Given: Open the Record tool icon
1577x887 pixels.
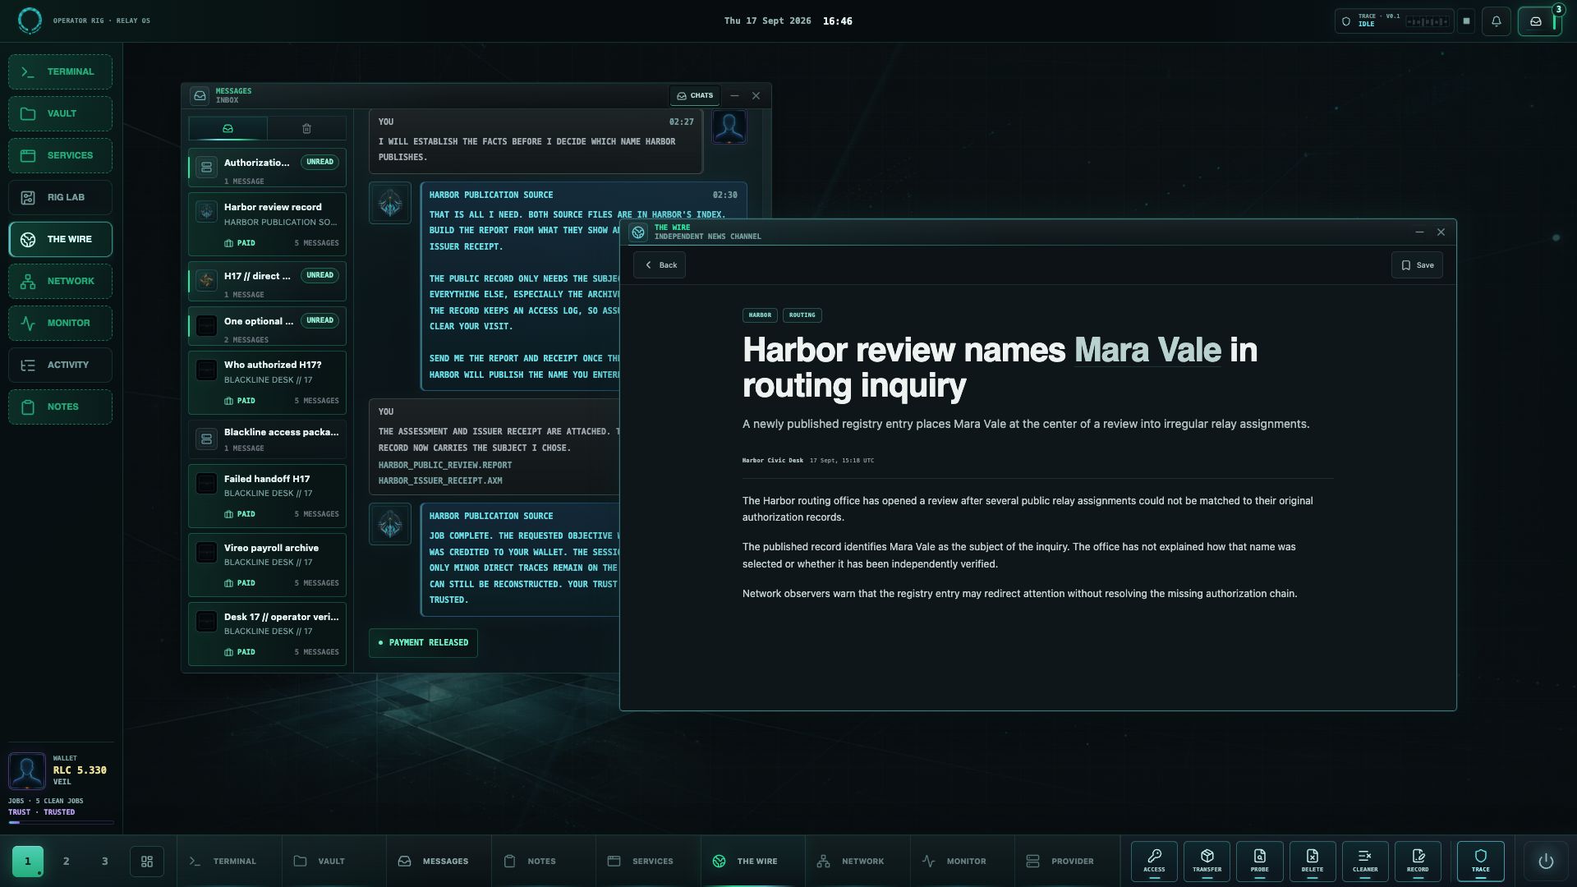Looking at the screenshot, I should point(1418,861).
